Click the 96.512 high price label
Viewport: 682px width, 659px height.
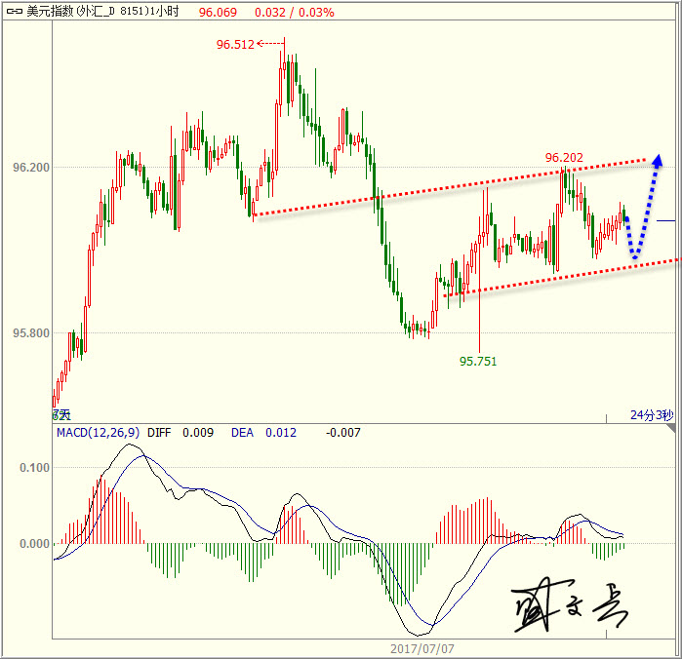(x=234, y=44)
